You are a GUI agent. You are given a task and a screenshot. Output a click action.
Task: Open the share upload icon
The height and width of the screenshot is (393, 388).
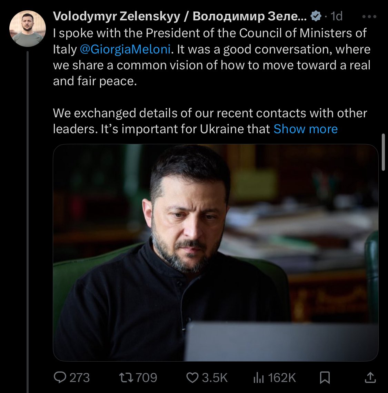[x=370, y=377]
